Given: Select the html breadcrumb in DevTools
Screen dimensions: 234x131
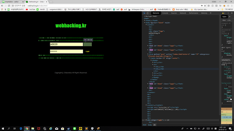Looking at the screenshot, I should click(x=145, y=125).
